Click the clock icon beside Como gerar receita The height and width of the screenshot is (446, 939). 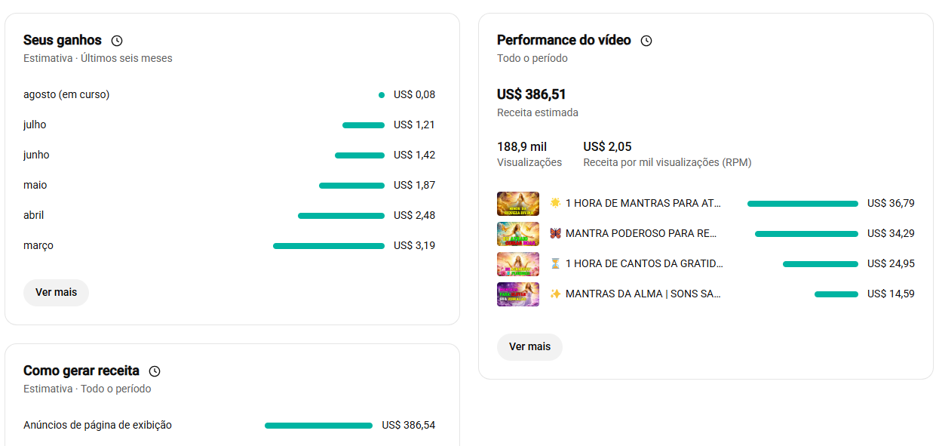pos(155,371)
